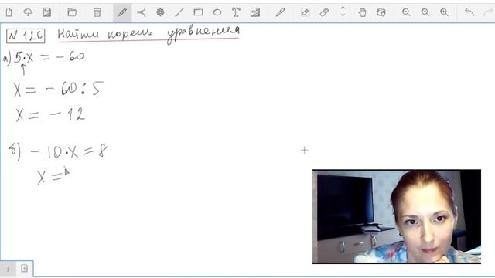Click the redo arrow

488,12
